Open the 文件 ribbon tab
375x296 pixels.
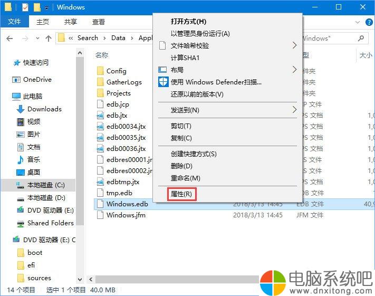pyautogui.click(x=14, y=22)
